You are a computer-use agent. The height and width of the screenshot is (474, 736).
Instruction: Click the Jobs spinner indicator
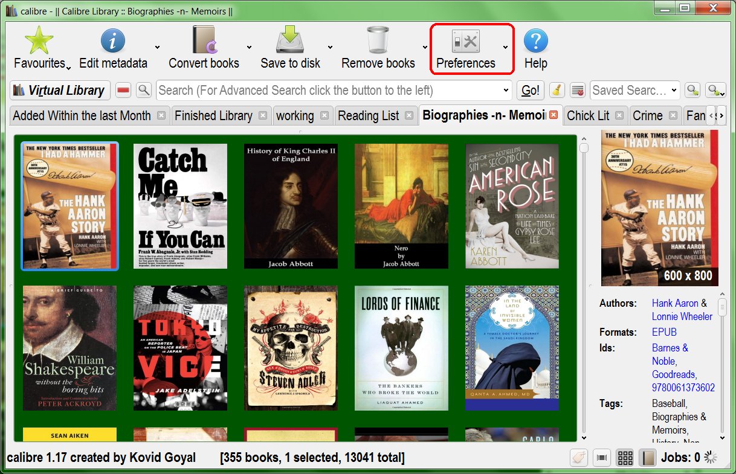pos(711,458)
